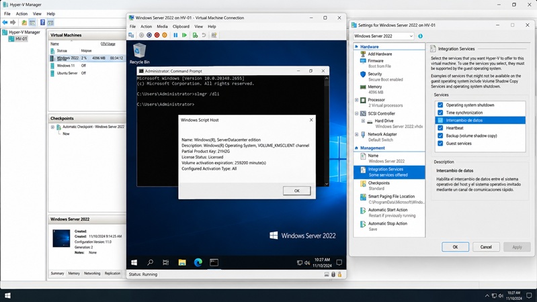Click the refresh icon beside the VM dropdown
The width and height of the screenshot is (537, 302).
[x=420, y=36]
